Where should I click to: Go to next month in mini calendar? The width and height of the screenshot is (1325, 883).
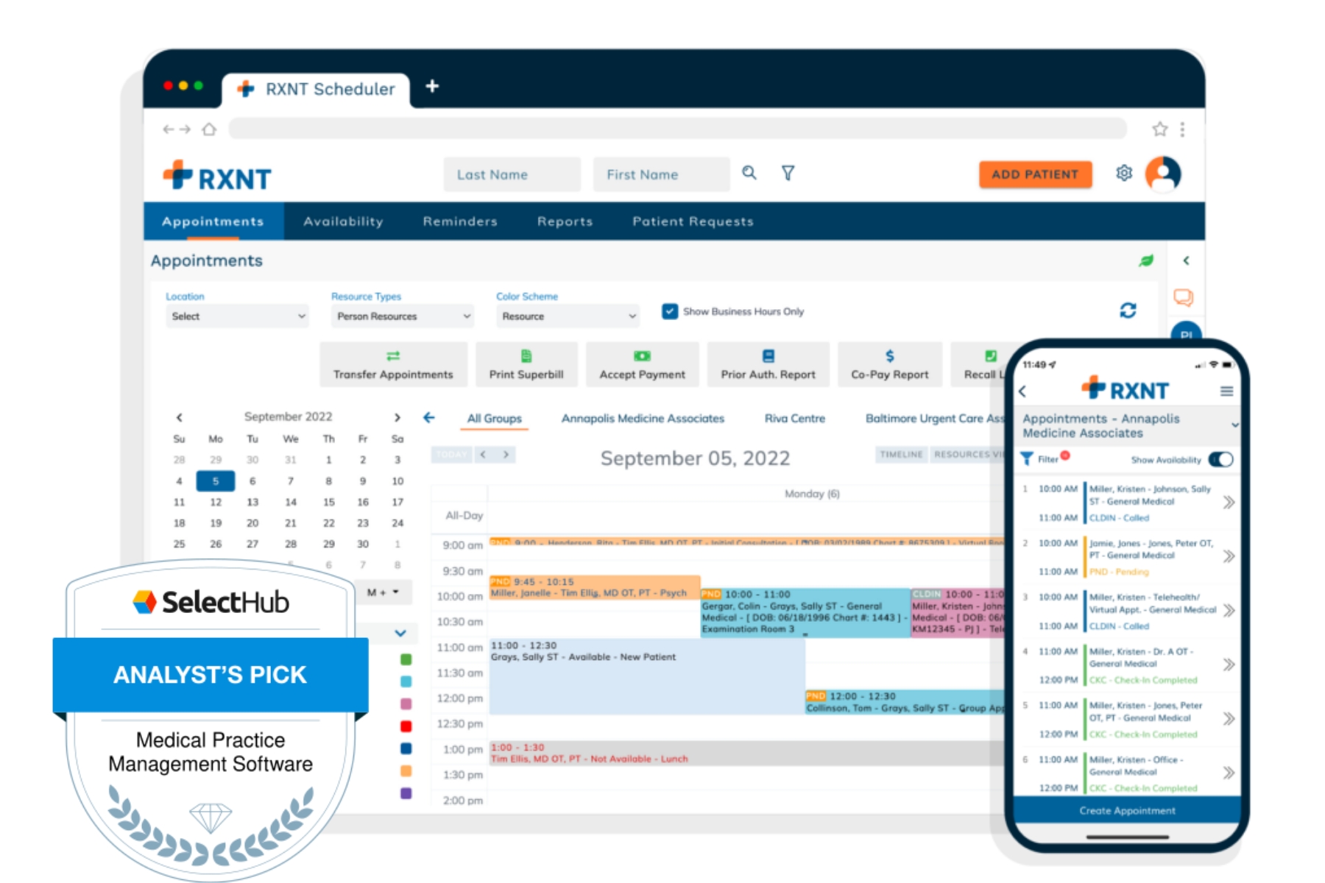[x=397, y=417]
